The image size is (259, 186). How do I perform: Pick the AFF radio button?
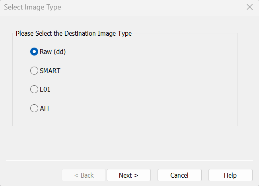point(34,108)
